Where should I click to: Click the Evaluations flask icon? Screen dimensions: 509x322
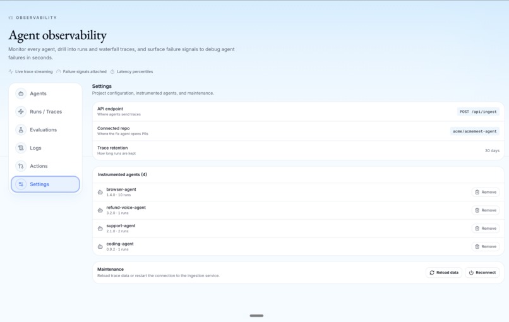point(21,130)
